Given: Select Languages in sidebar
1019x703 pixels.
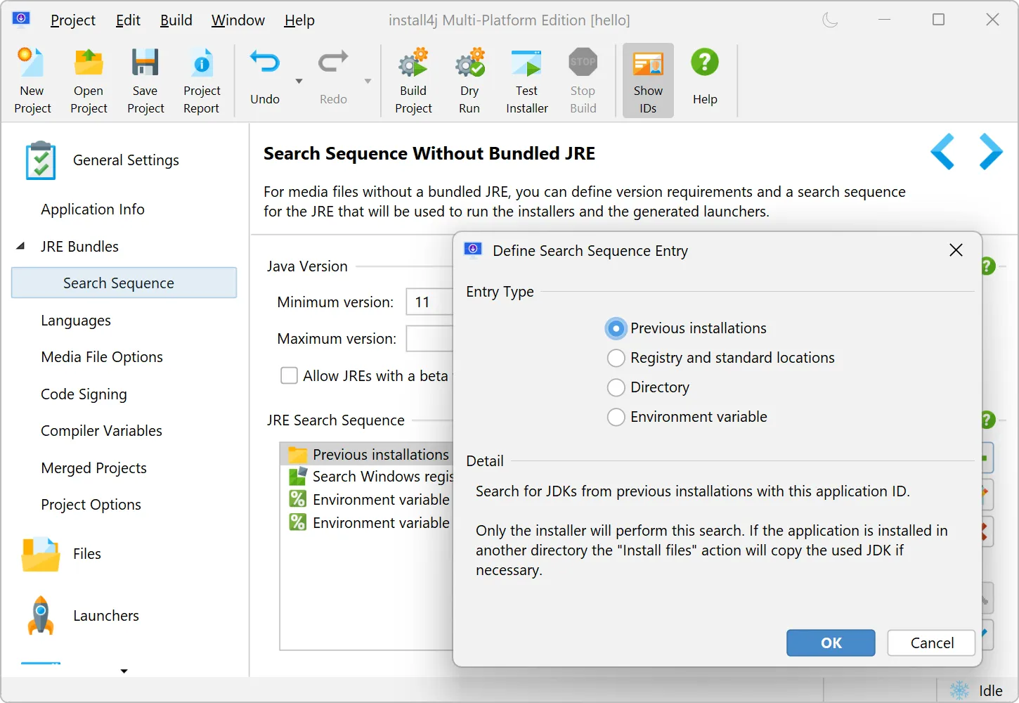Looking at the screenshot, I should 76,321.
